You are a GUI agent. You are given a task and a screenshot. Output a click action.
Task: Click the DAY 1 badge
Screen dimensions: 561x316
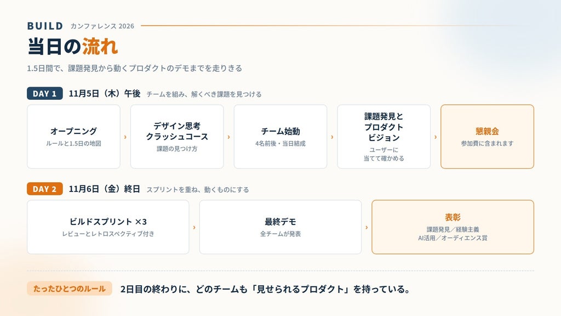point(45,93)
